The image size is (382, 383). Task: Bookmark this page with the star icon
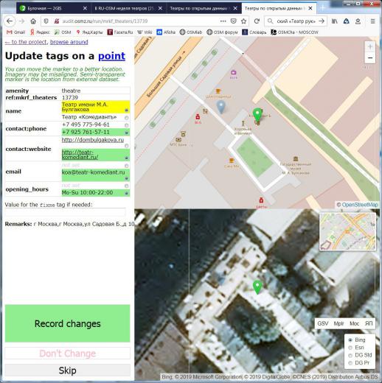pyautogui.click(x=243, y=21)
